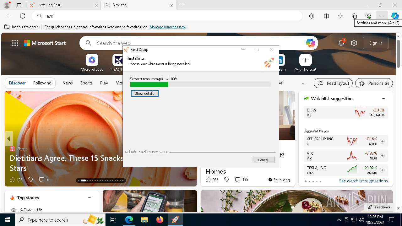Open page settings gear icon
The height and width of the screenshot is (226, 402).
pos(354,43)
